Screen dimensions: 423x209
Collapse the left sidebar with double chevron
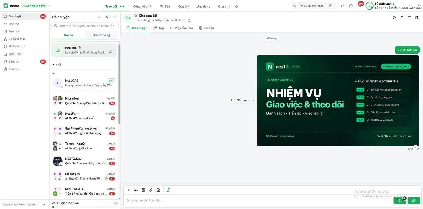pyautogui.click(x=44, y=204)
